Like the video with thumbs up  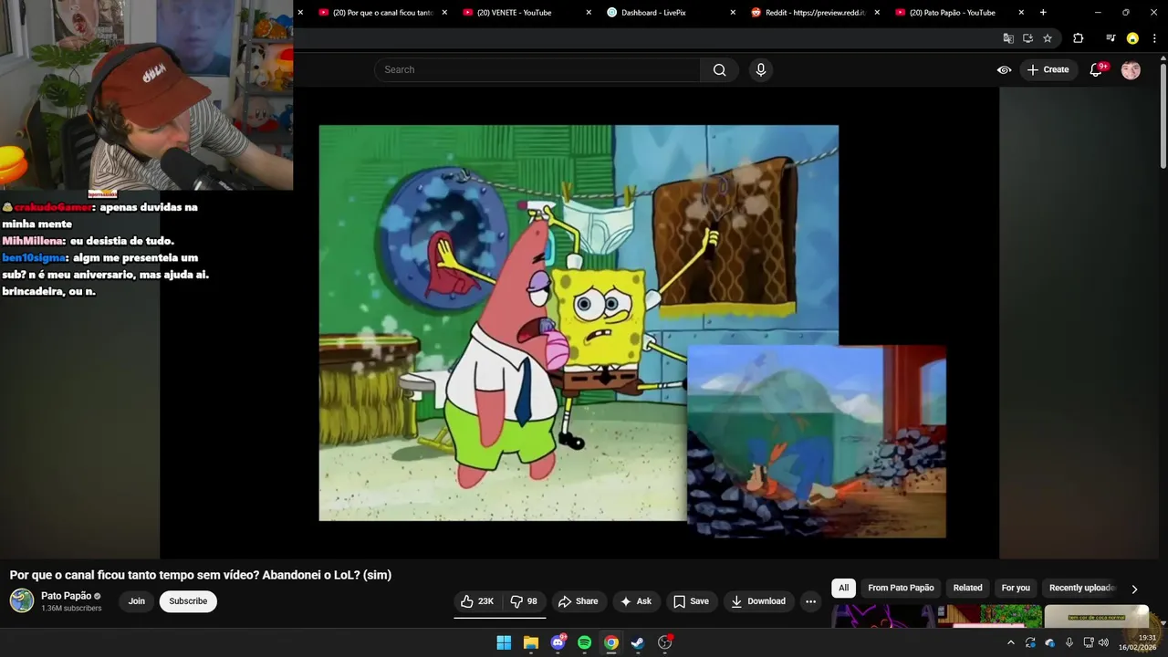(478, 601)
